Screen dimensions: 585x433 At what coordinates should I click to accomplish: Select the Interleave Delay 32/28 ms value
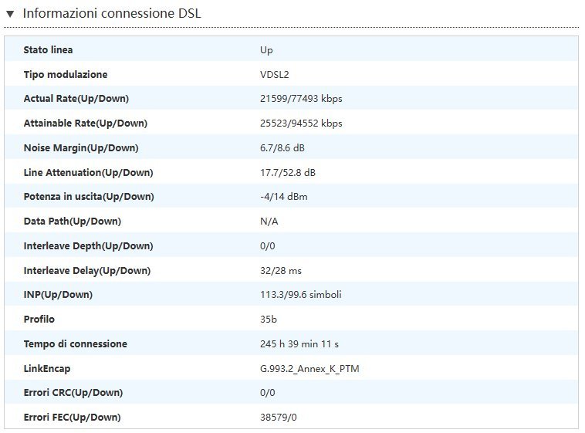click(282, 271)
